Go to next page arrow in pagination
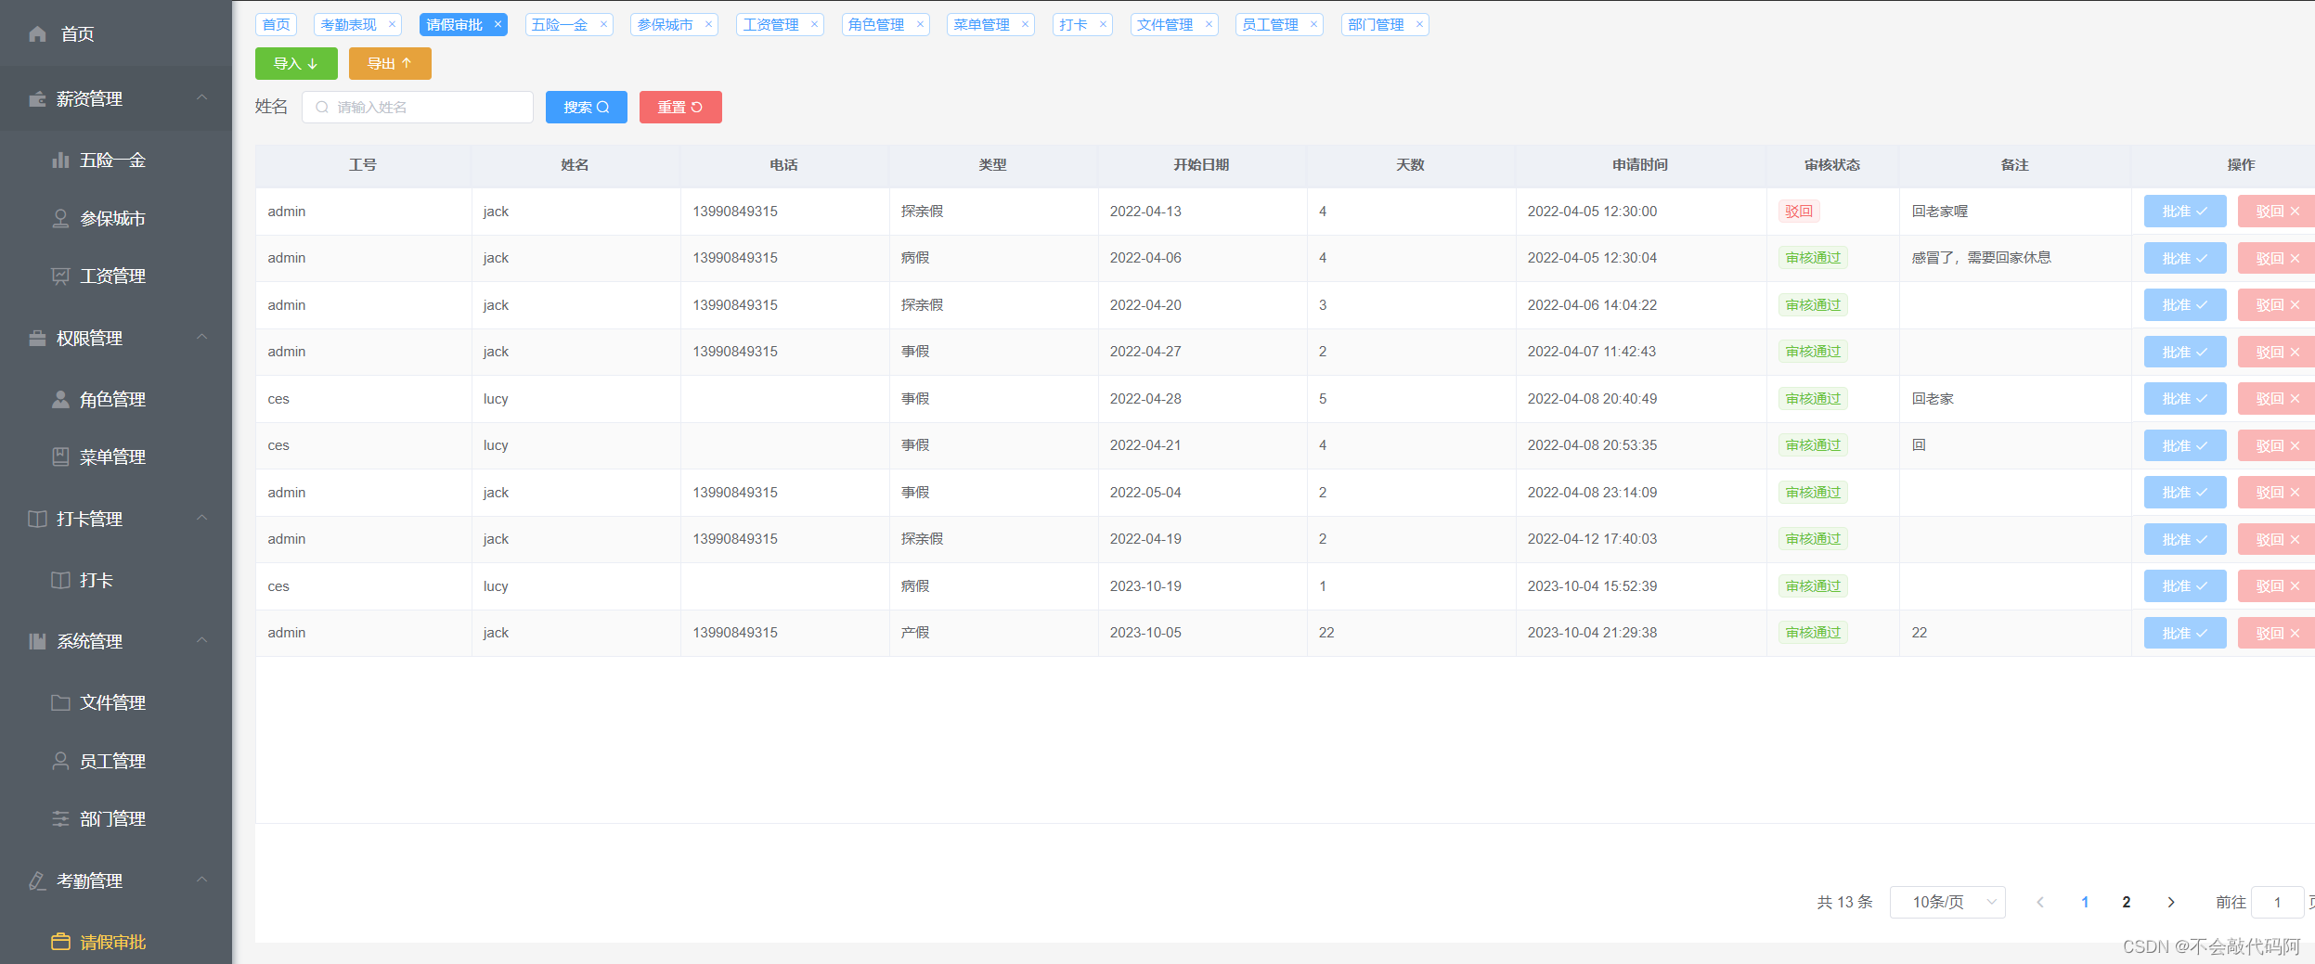This screenshot has height=964, width=2315. pyautogui.click(x=2171, y=902)
